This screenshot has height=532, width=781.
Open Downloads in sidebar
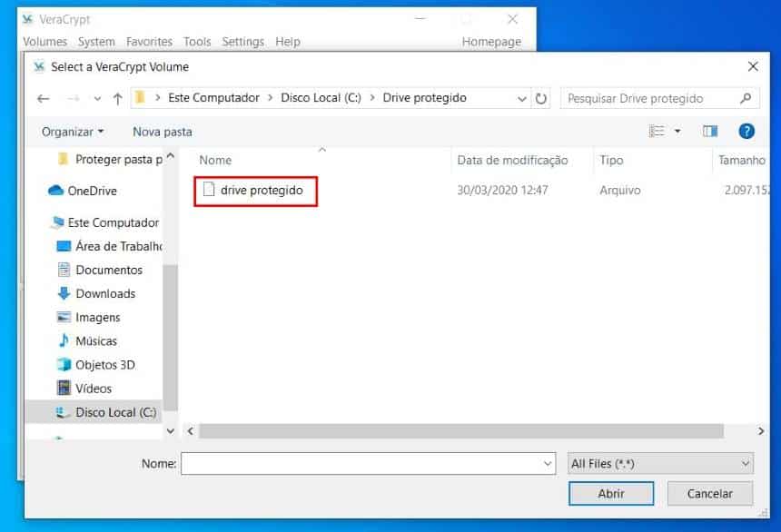[x=96, y=293]
